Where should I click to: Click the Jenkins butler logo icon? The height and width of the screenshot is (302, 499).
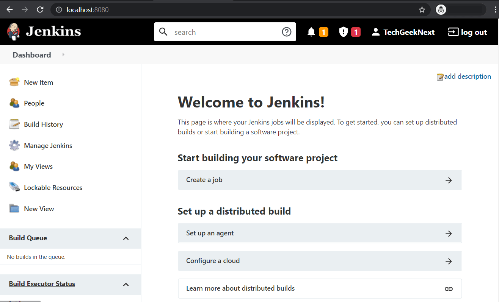(x=14, y=32)
